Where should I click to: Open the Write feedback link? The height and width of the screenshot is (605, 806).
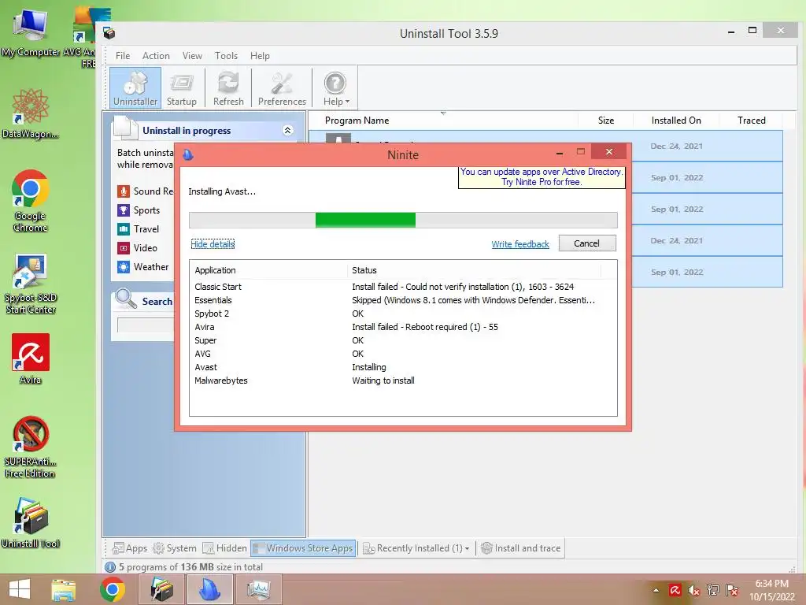point(520,244)
